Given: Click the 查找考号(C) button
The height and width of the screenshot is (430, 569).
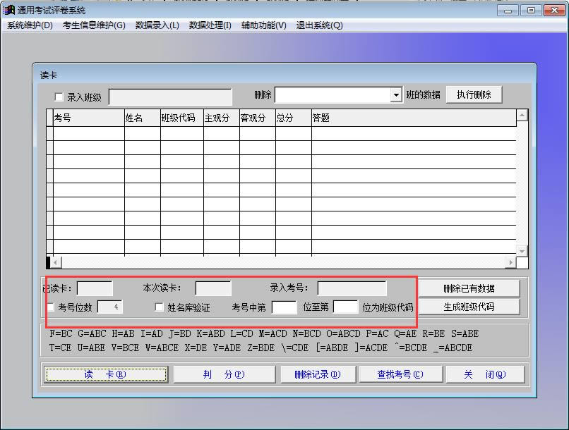Looking at the screenshot, I should coord(400,374).
